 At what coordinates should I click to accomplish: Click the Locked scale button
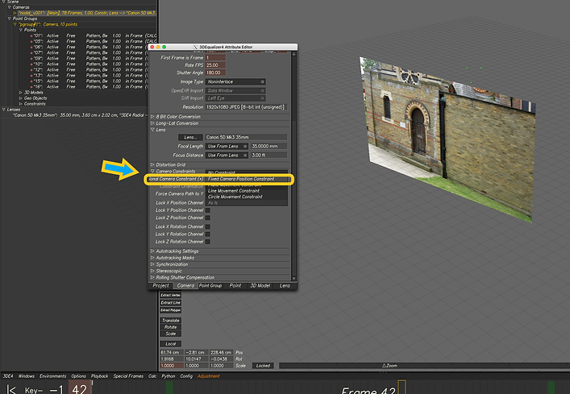263,366
